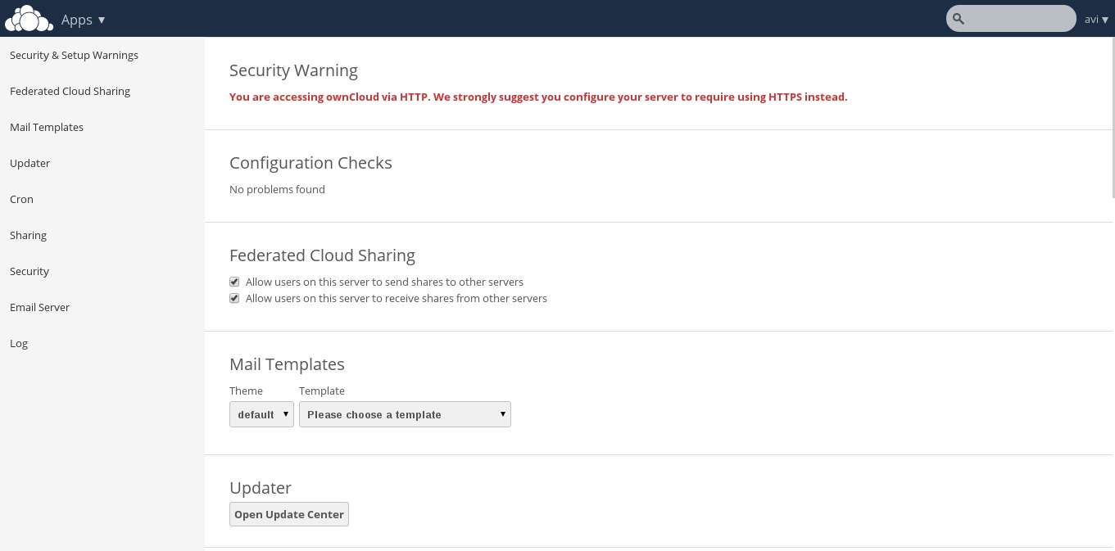This screenshot has width=1115, height=551.
Task: Go to Security & Setup Warnings section
Action: (x=74, y=55)
